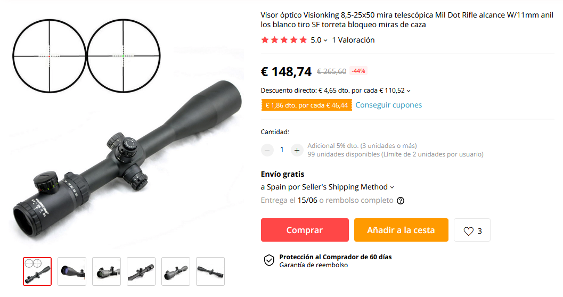Click the buyer protection shield icon
This screenshot has width=563, height=297.
(269, 260)
